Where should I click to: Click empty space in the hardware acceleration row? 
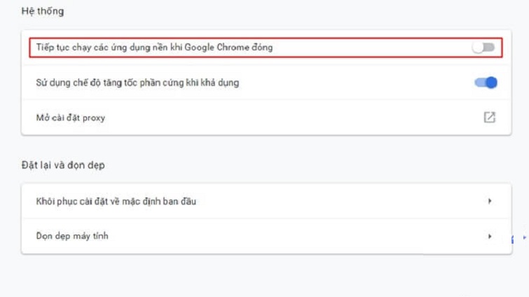(x=350, y=83)
